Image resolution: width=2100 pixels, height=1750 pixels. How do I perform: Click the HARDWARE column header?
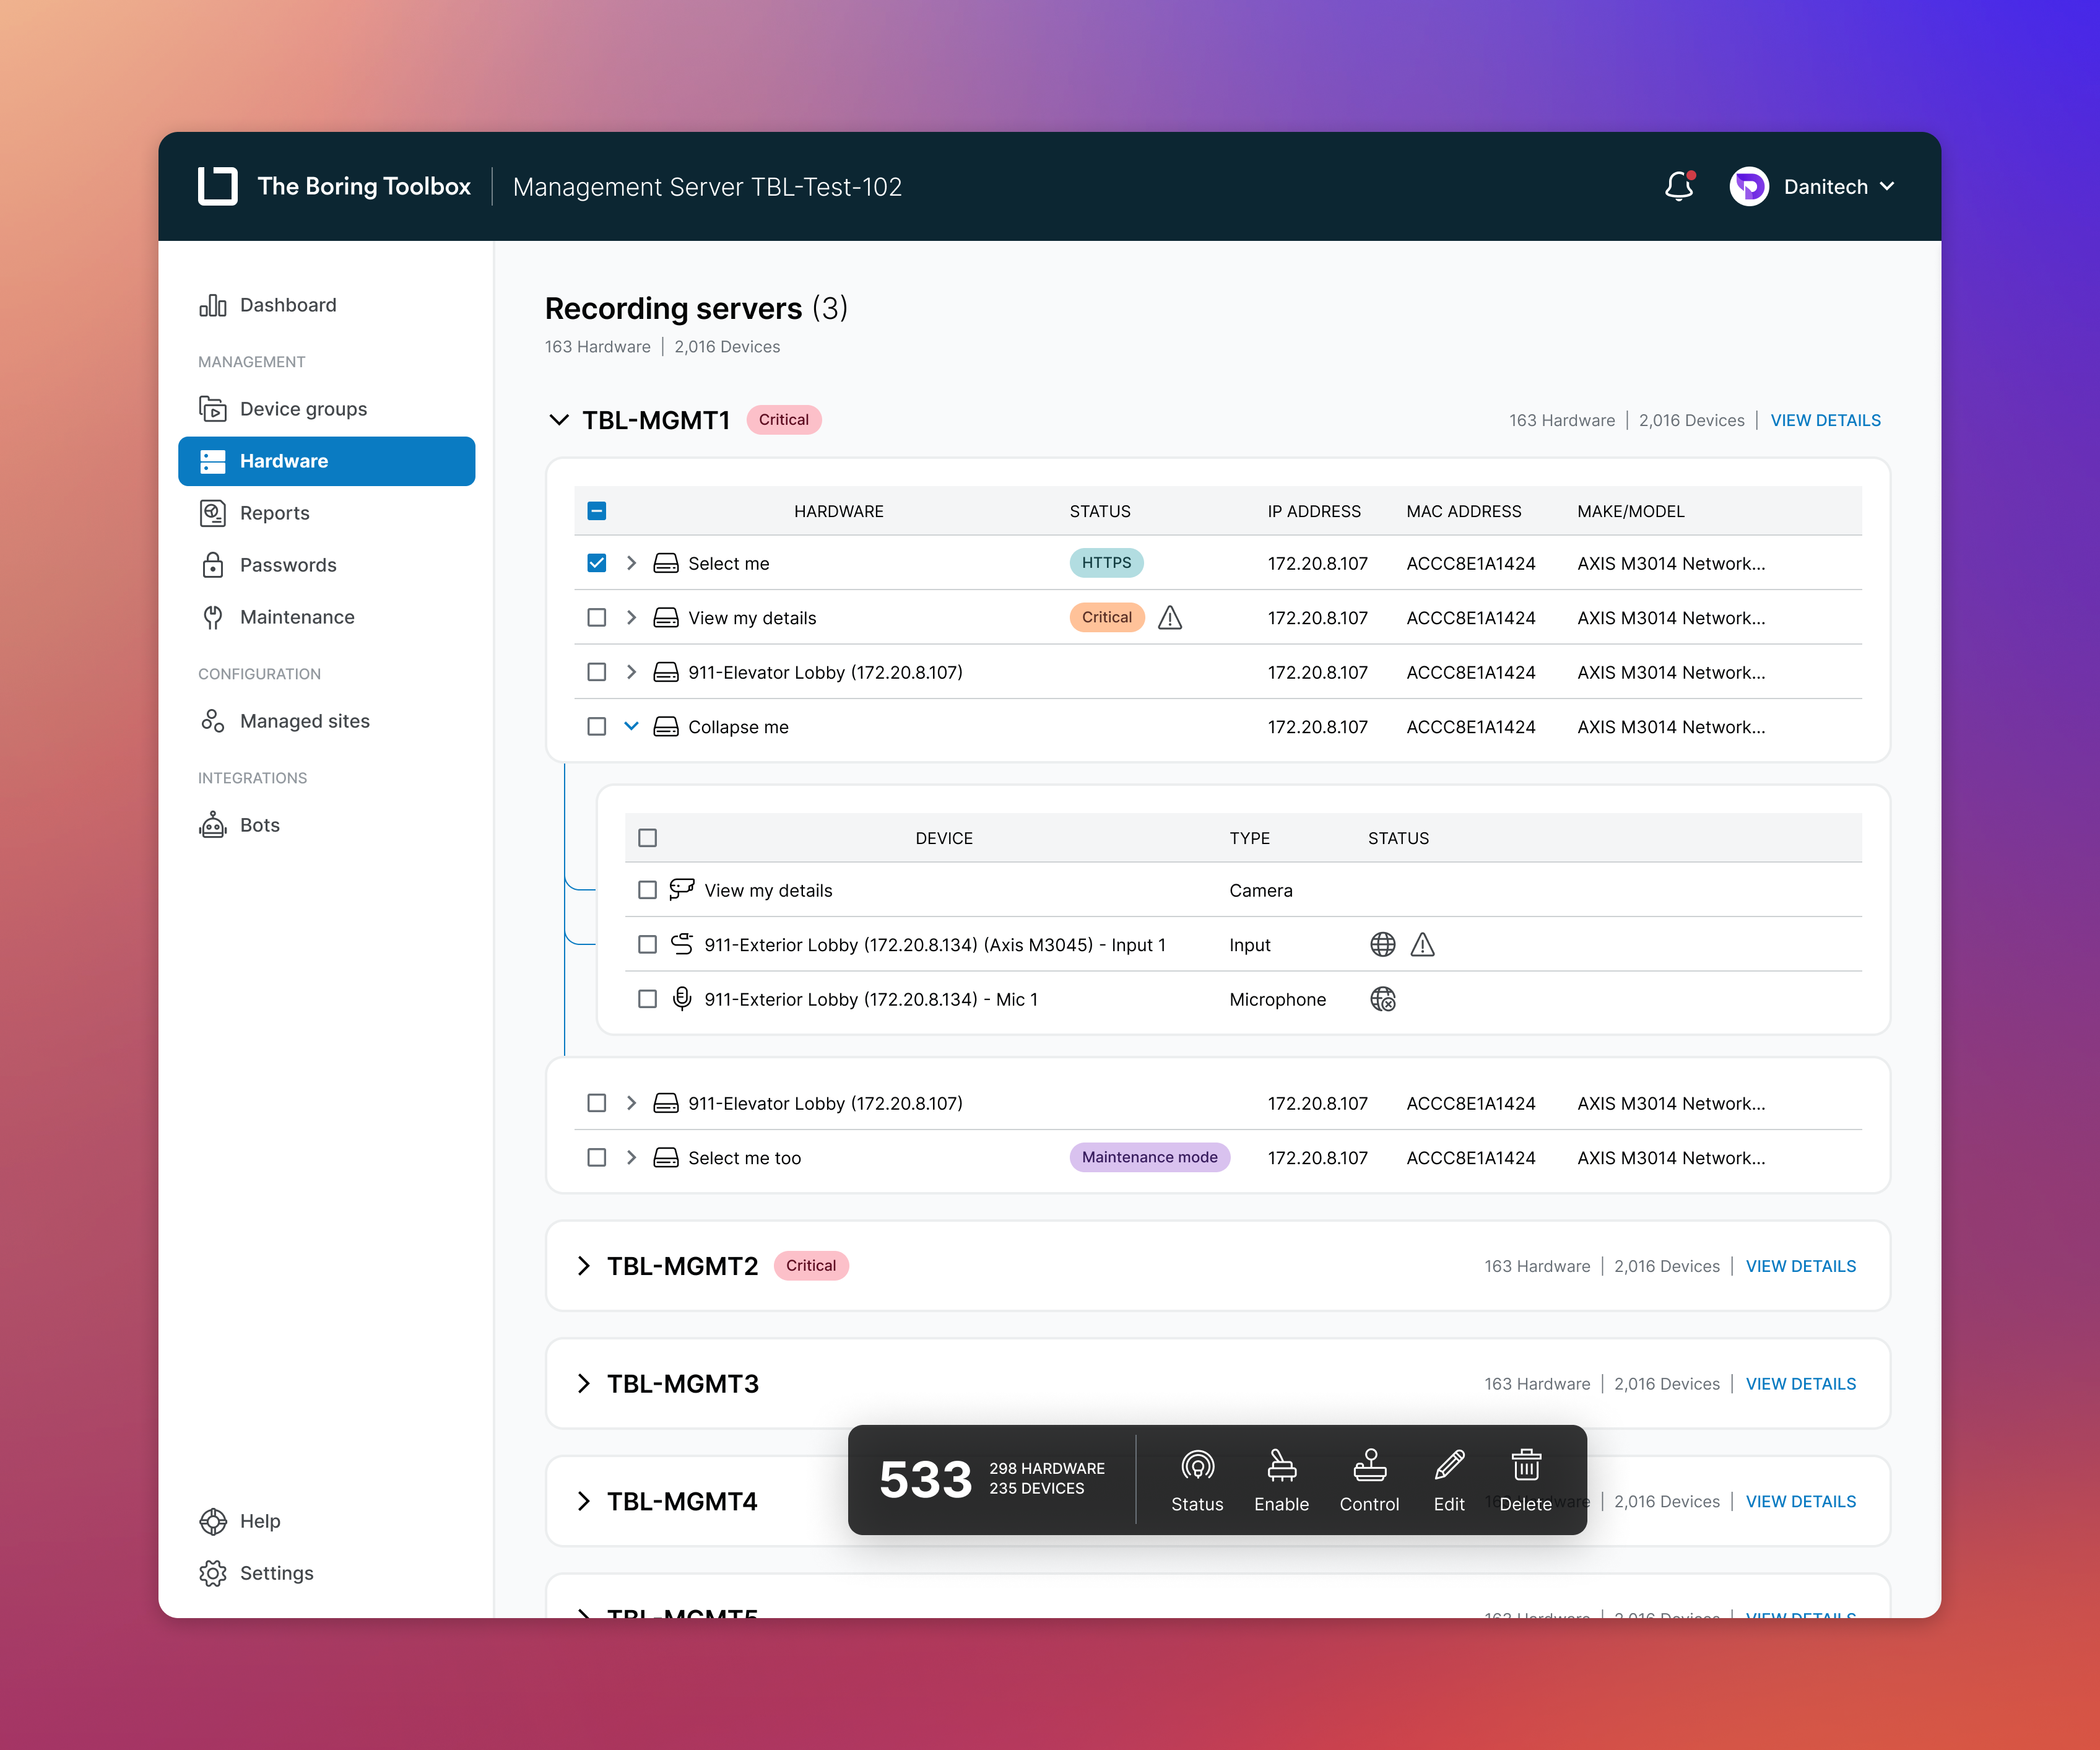pos(838,511)
